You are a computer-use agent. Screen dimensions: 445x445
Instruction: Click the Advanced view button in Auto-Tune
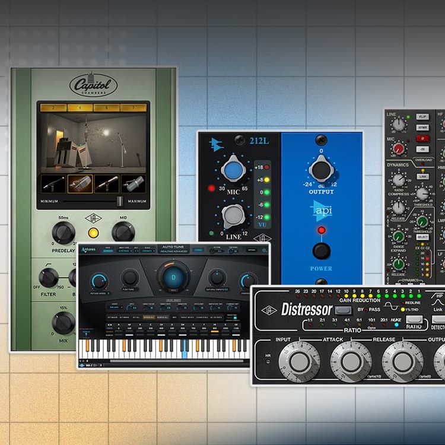(108, 251)
